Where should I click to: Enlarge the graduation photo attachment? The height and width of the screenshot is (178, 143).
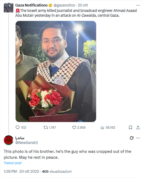(x=56, y=71)
